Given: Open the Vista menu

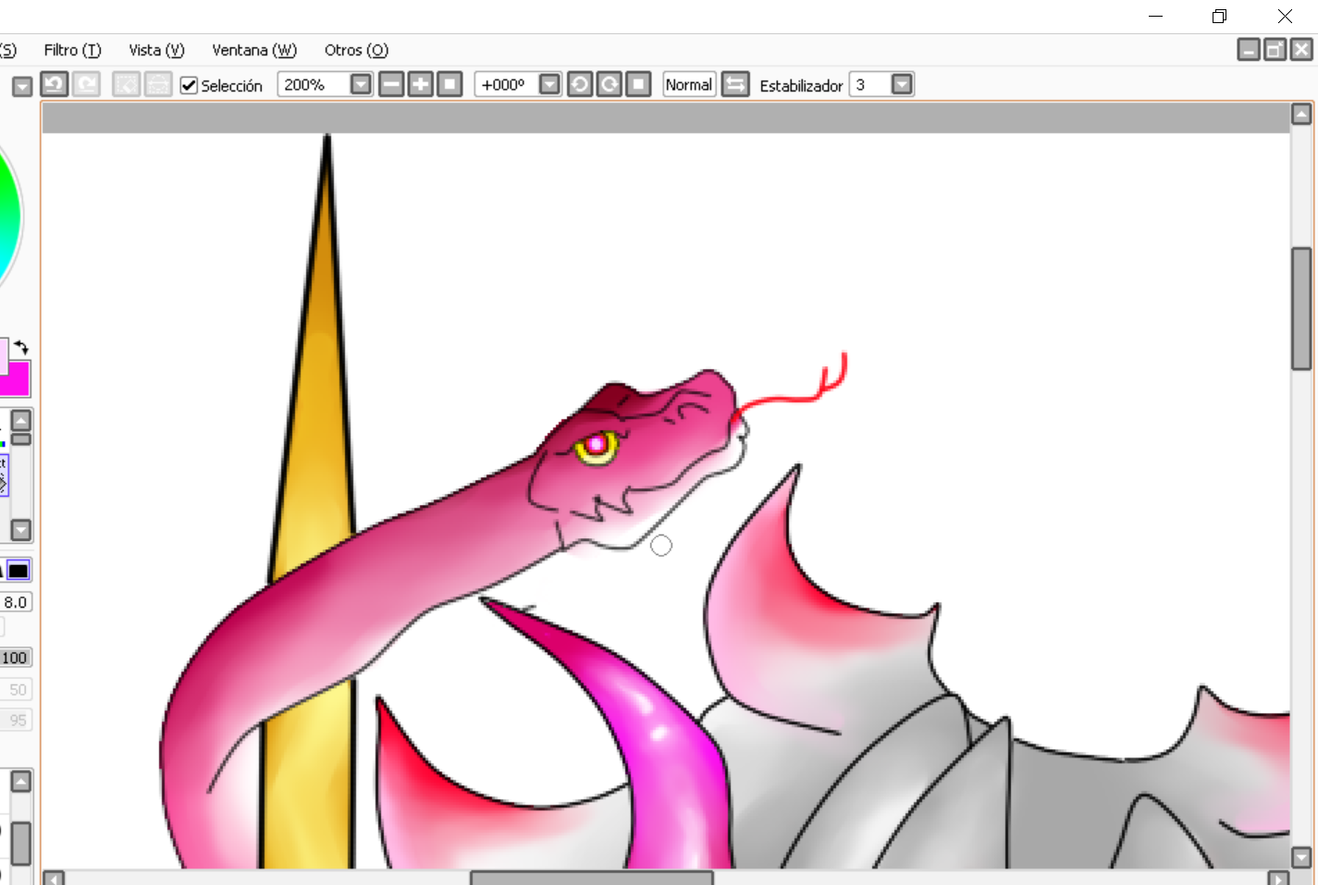Looking at the screenshot, I should tap(156, 50).
